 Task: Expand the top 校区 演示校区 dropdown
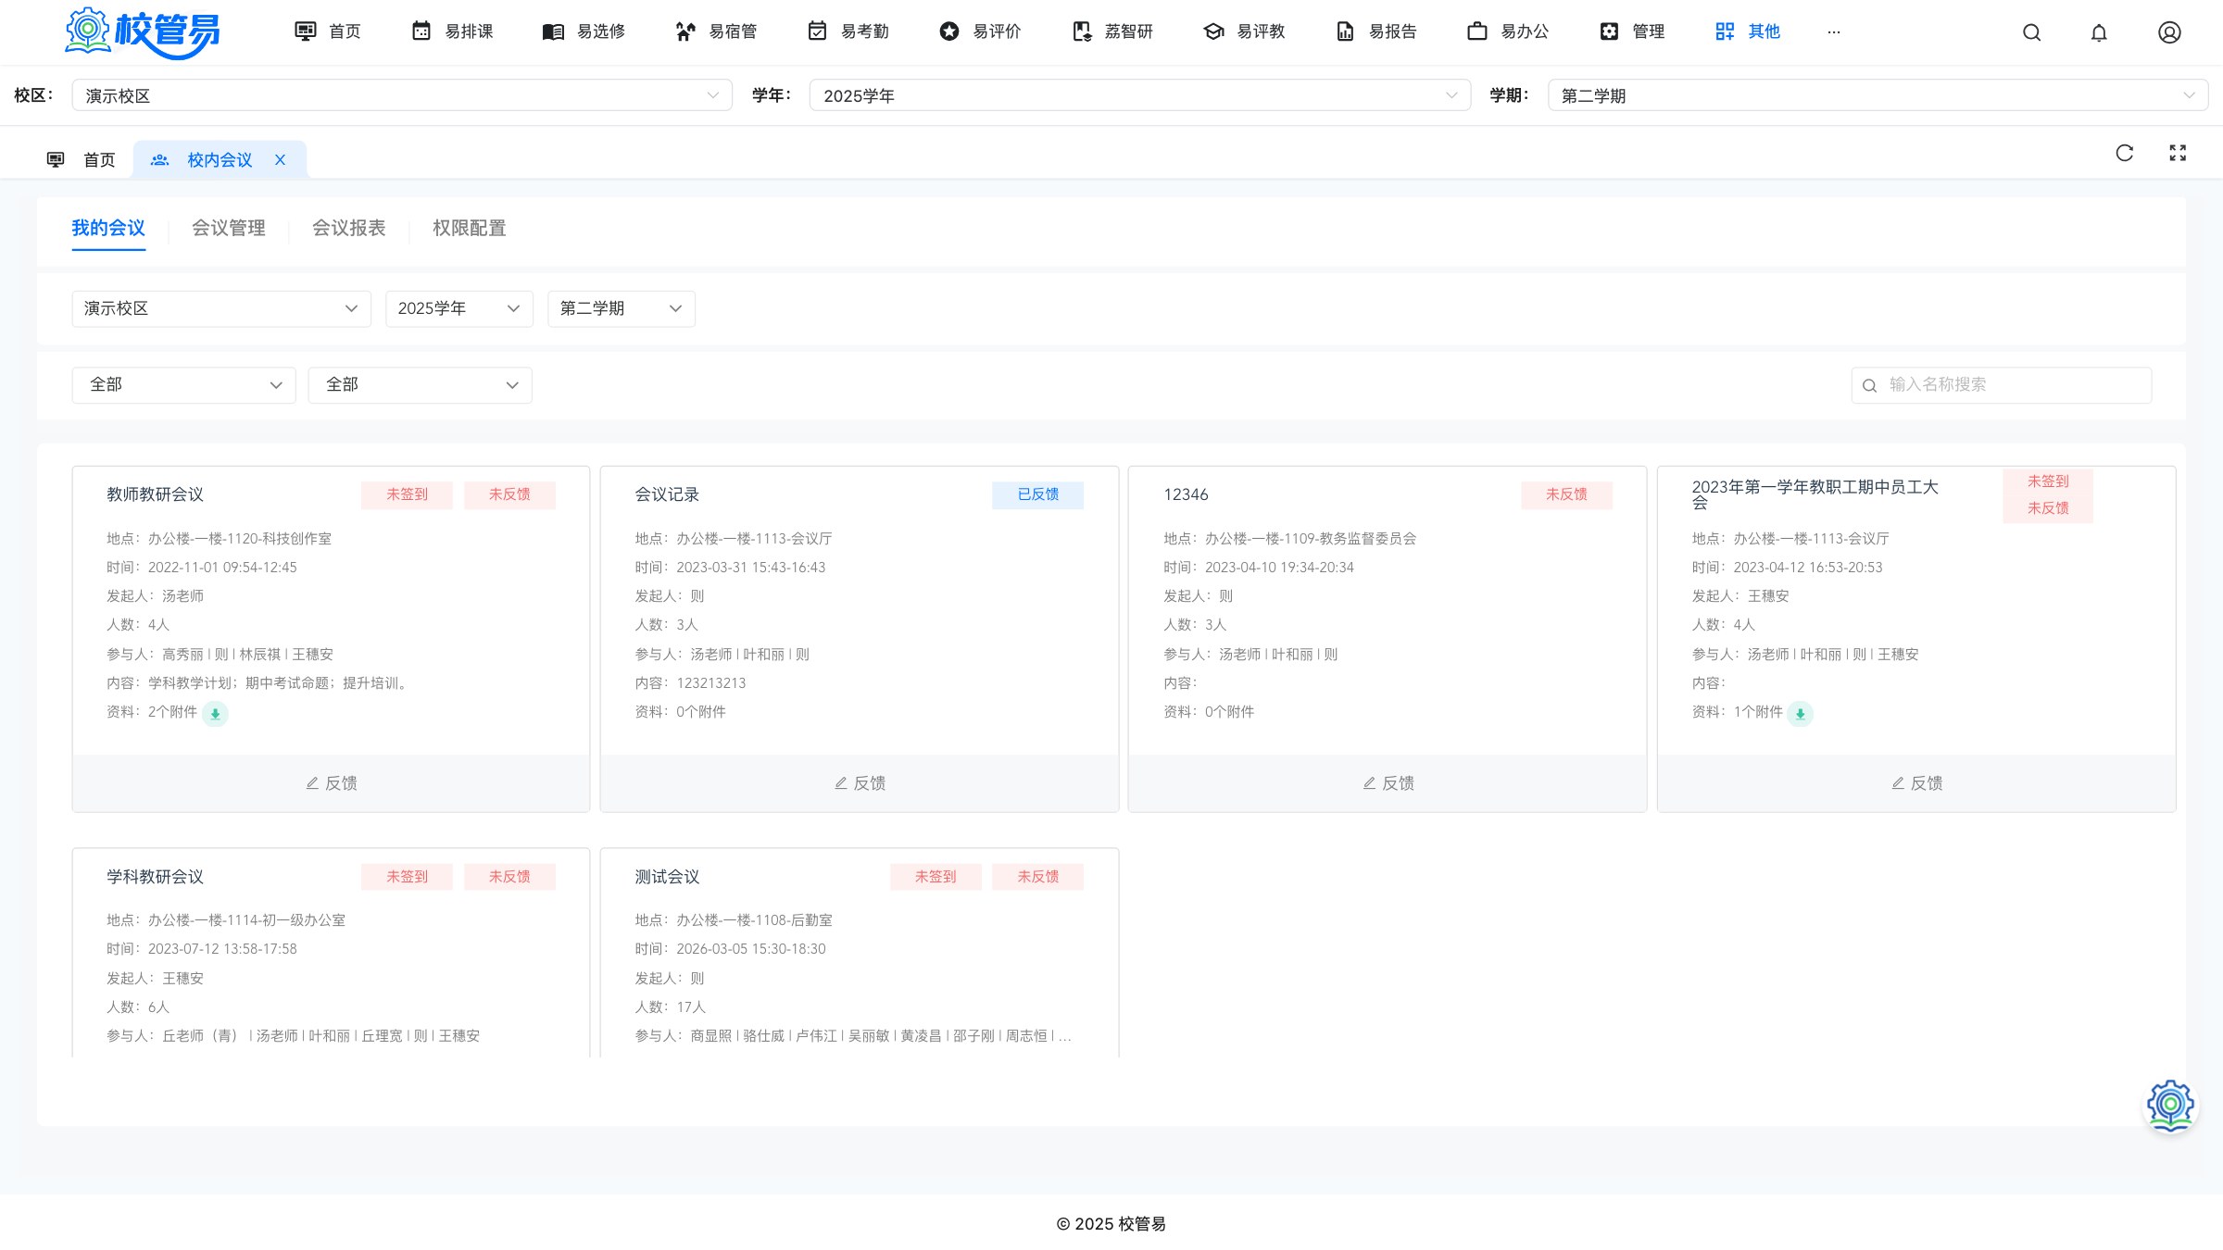[x=402, y=95]
